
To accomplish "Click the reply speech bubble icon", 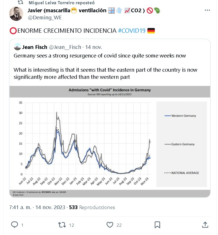I will pyautogui.click(x=15, y=225).
